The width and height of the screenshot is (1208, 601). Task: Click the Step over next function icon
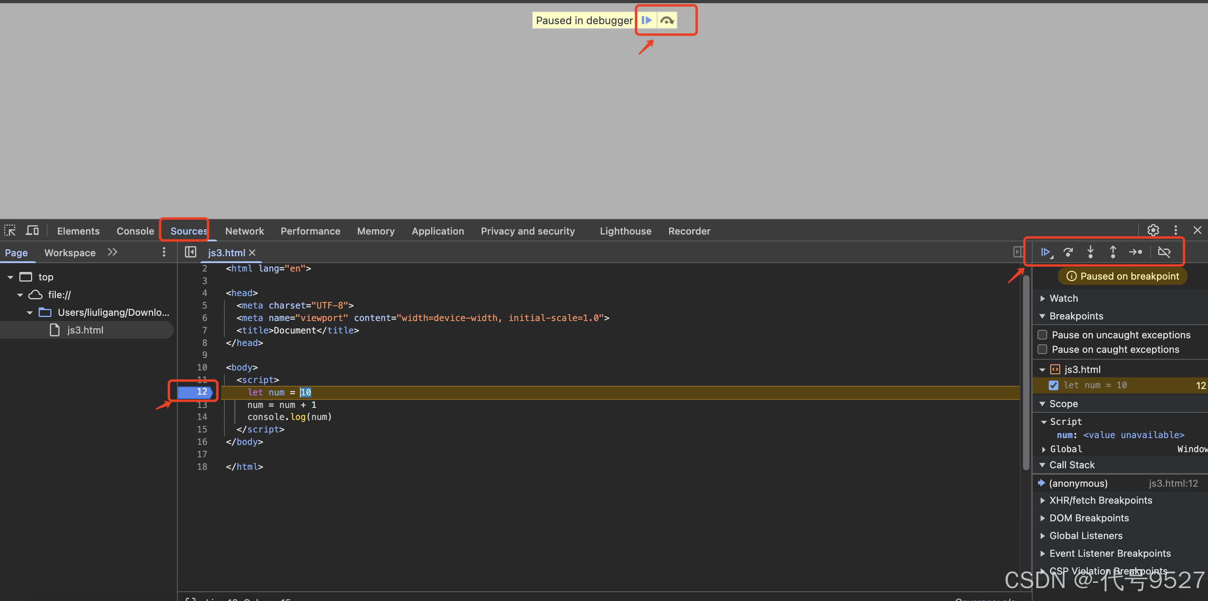[1068, 252]
